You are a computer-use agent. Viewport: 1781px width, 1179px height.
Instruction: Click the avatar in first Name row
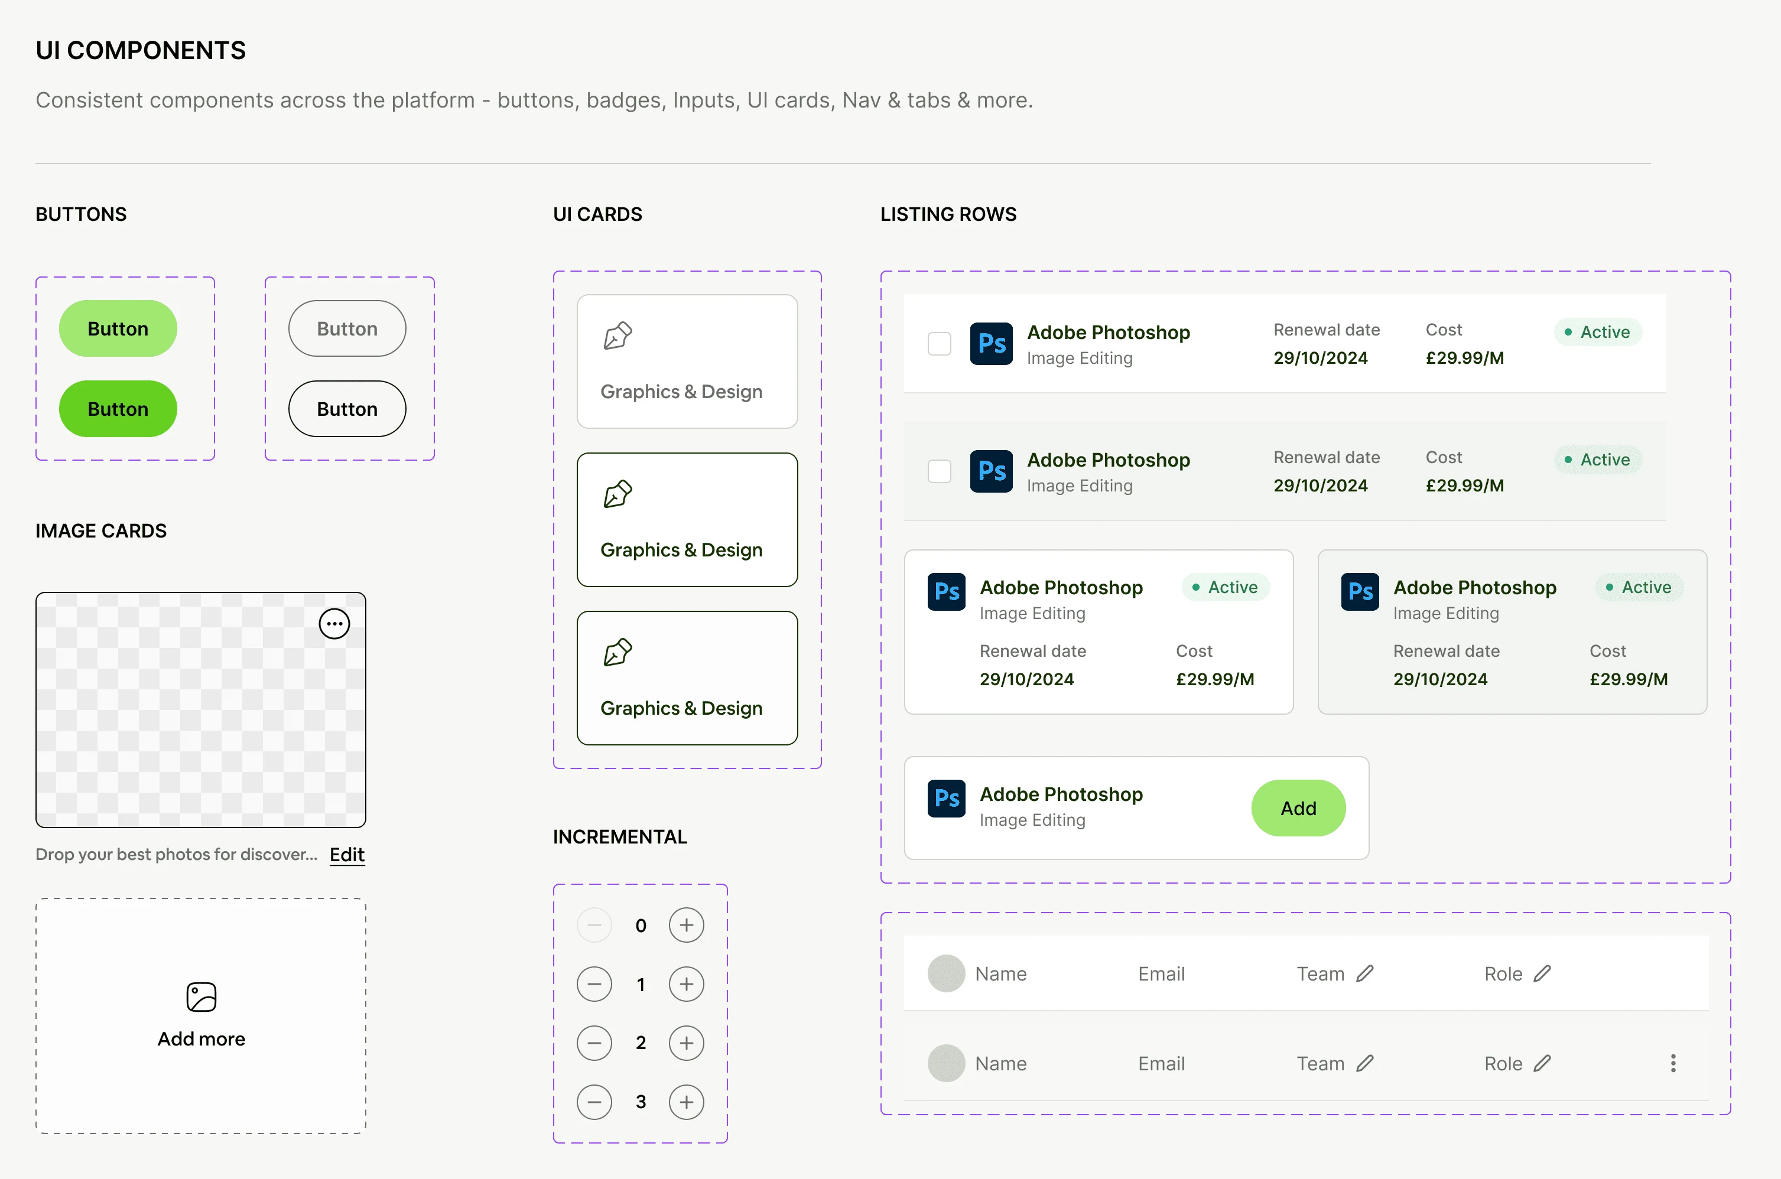946,973
